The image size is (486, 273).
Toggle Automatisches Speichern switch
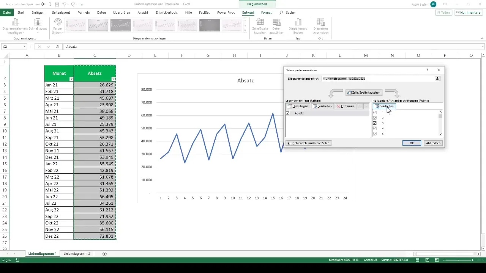coord(46,4)
